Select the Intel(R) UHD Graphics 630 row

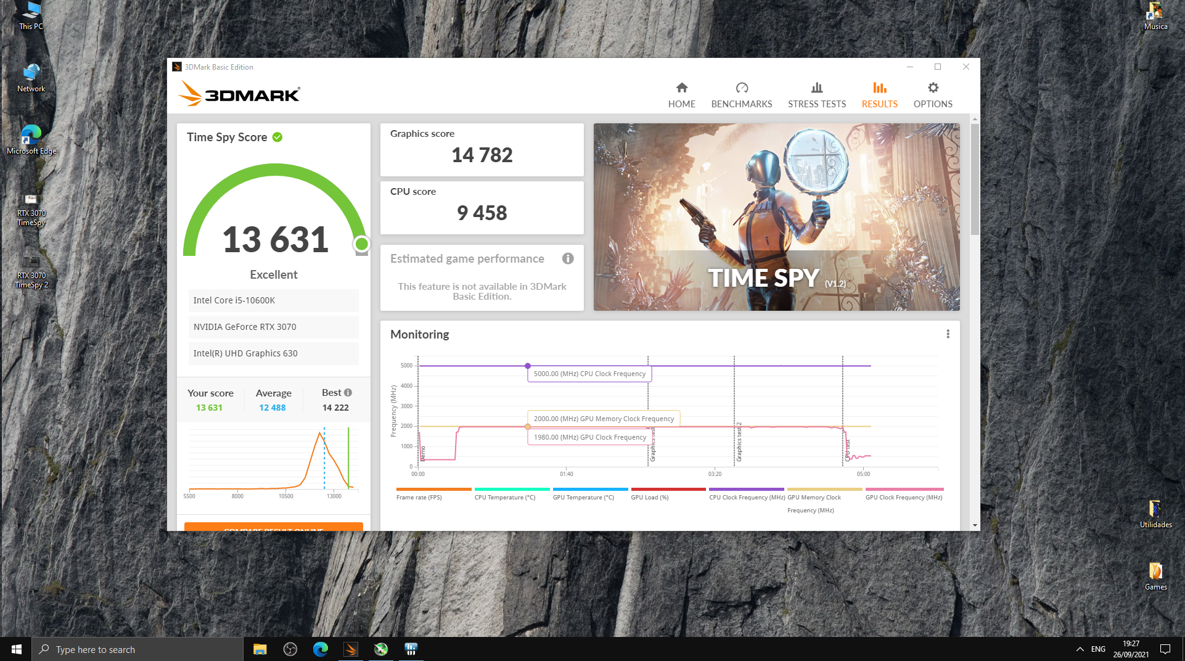[x=273, y=353]
